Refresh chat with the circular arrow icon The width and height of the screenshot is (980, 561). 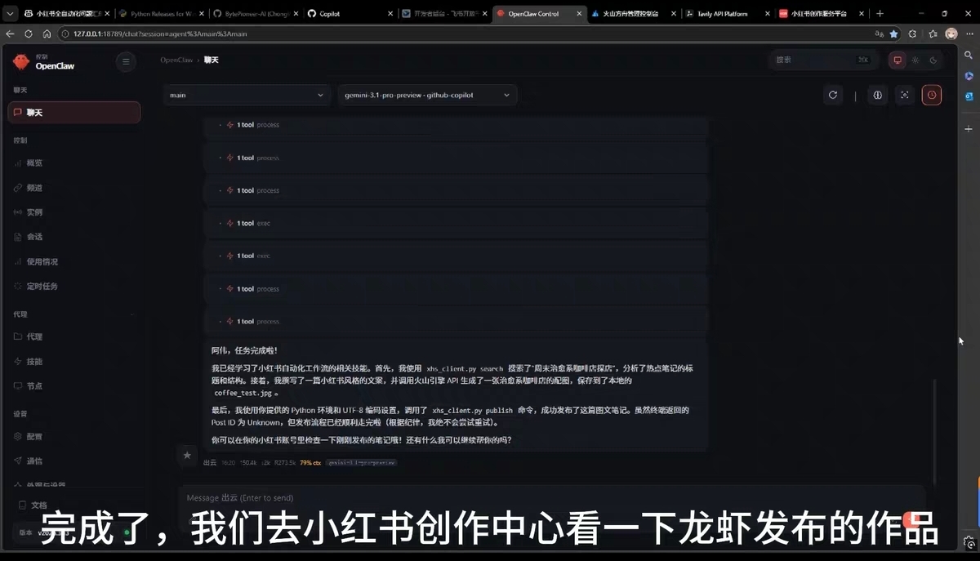coord(833,95)
